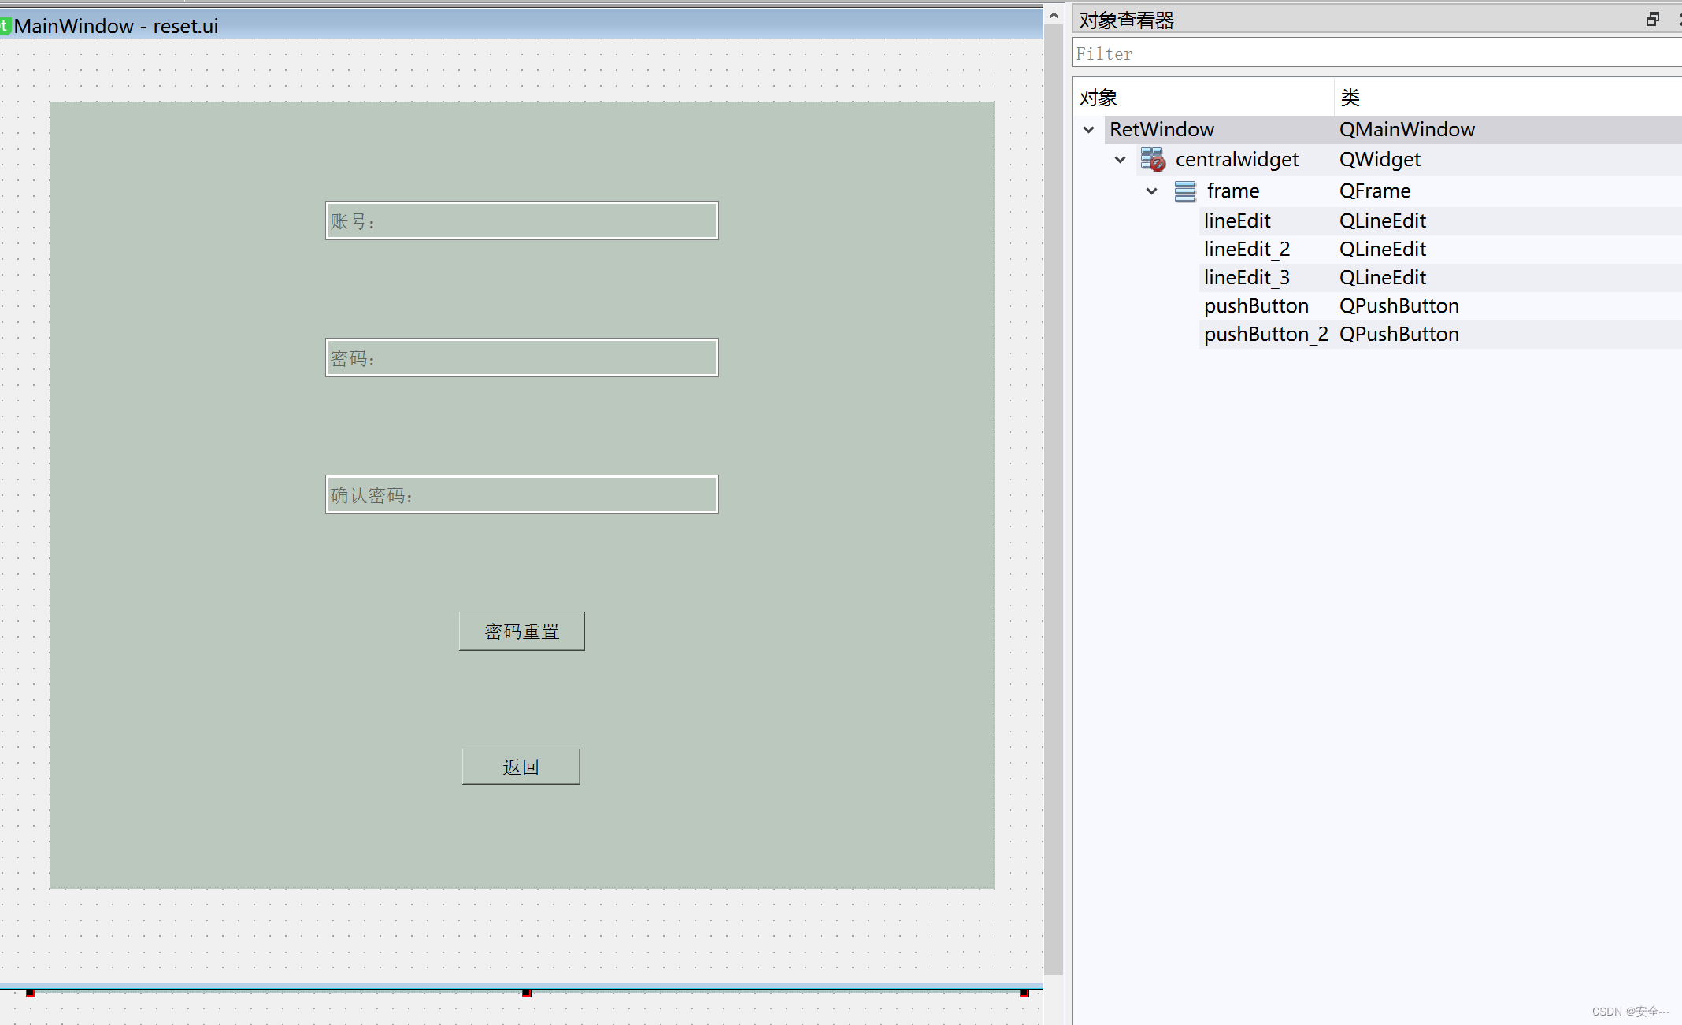Collapse the frame tree node
Viewport: 1682px width, 1025px height.
tap(1151, 191)
